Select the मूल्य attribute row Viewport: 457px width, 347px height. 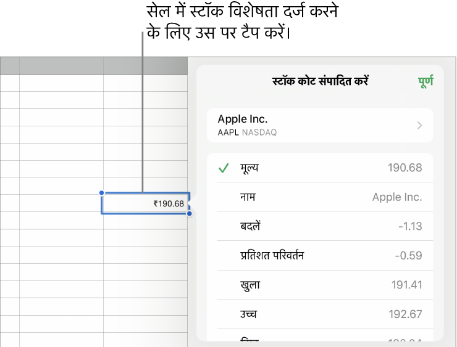pos(320,168)
